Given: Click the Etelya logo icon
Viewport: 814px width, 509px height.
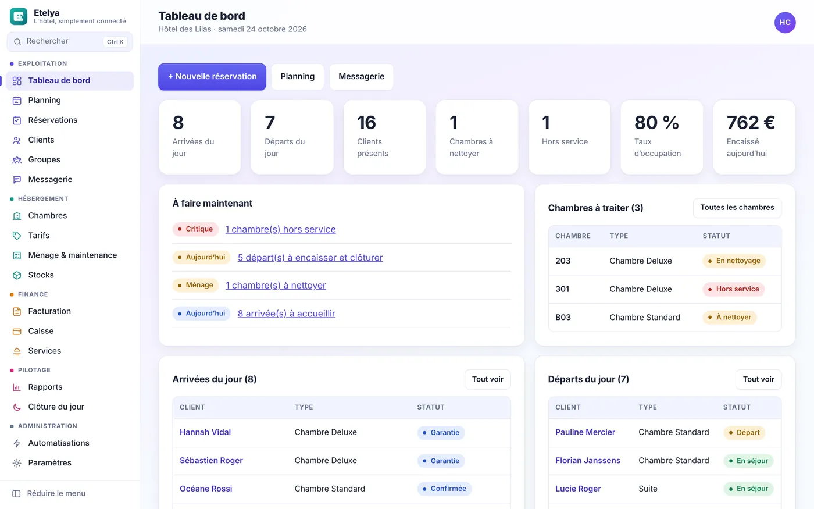Looking at the screenshot, I should tap(19, 16).
